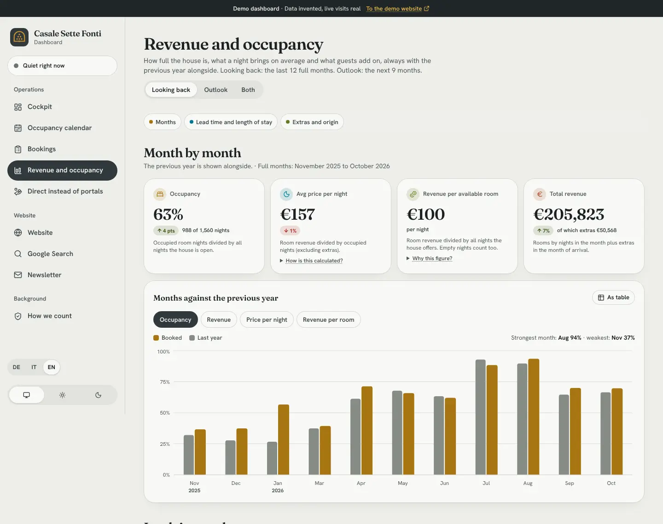Select EN language option

tap(52, 367)
